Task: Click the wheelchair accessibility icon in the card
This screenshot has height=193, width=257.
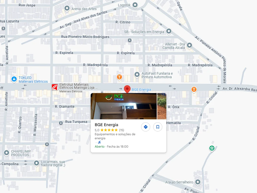Action: click(x=99, y=142)
